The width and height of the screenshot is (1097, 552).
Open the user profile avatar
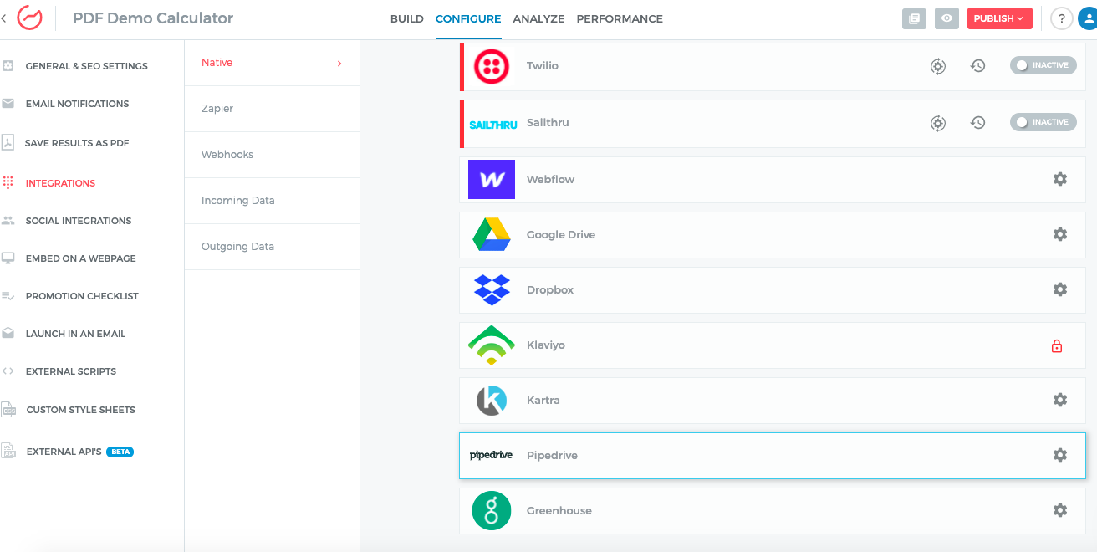[1089, 18]
